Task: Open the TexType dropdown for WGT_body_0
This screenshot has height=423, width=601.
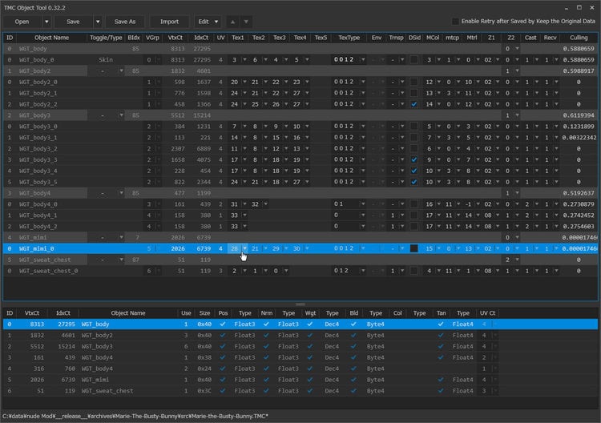Action: pyautogui.click(x=362, y=60)
